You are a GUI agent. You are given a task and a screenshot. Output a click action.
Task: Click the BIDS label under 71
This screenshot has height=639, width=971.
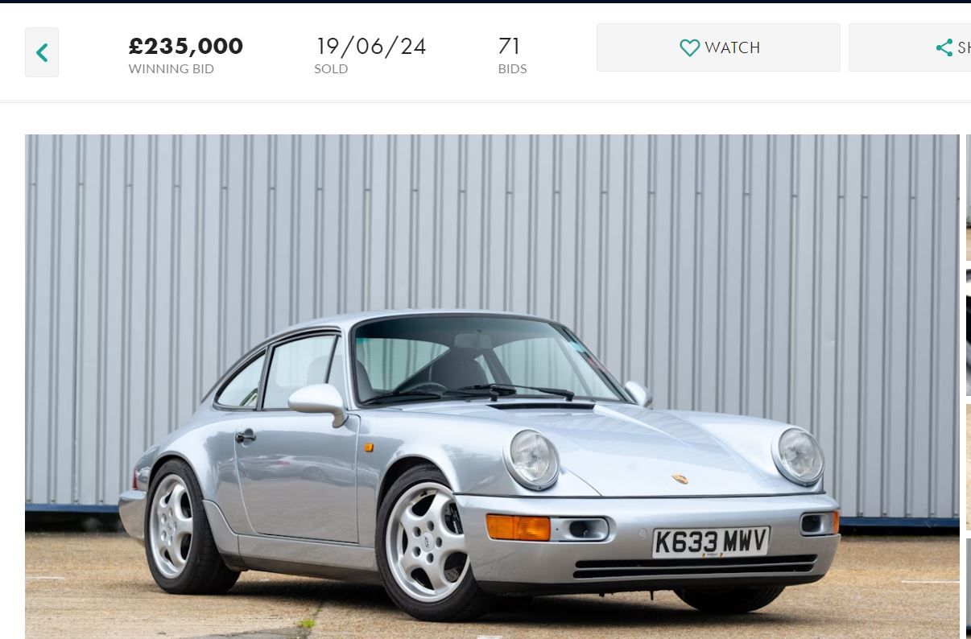[512, 69]
